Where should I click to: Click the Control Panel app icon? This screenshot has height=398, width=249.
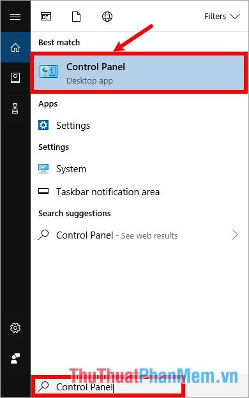click(49, 71)
